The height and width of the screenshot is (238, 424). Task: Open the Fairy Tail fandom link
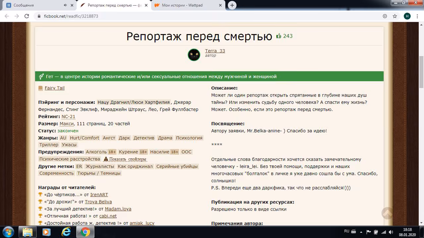55,88
